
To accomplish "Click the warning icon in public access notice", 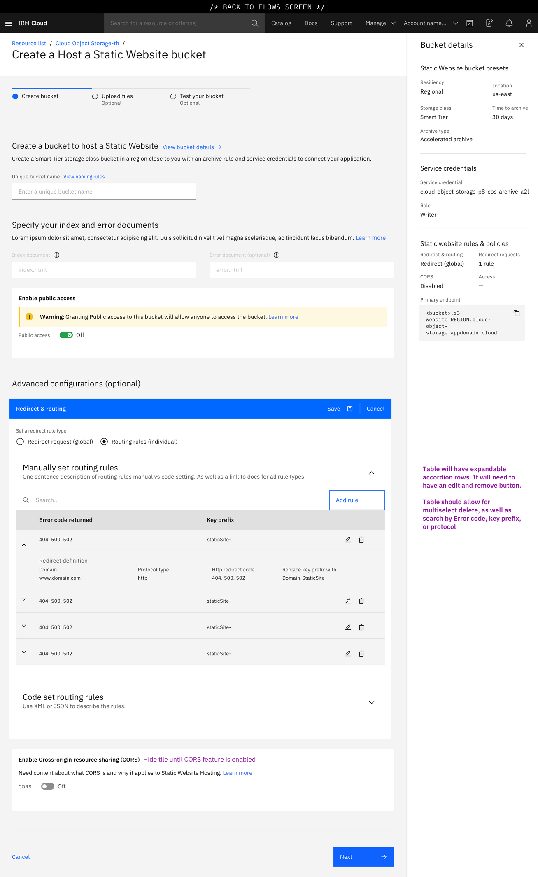I will 29,317.
